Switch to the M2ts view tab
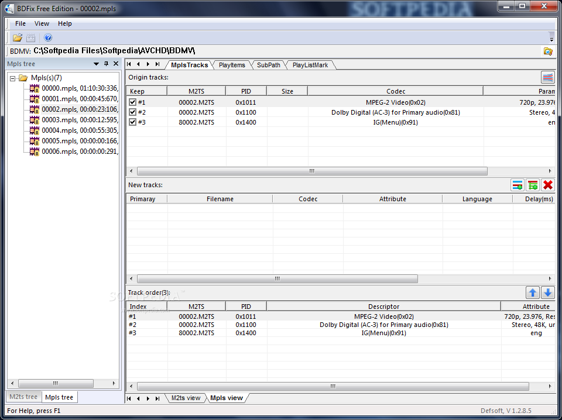 (x=186, y=398)
